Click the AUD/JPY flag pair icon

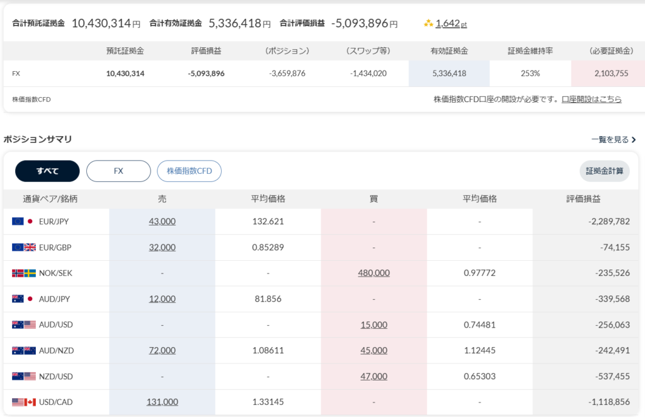(x=24, y=299)
